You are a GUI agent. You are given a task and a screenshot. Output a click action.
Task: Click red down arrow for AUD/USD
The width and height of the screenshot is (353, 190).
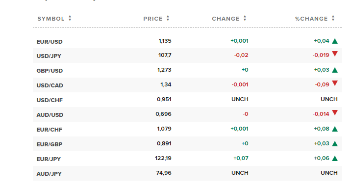click(x=335, y=112)
